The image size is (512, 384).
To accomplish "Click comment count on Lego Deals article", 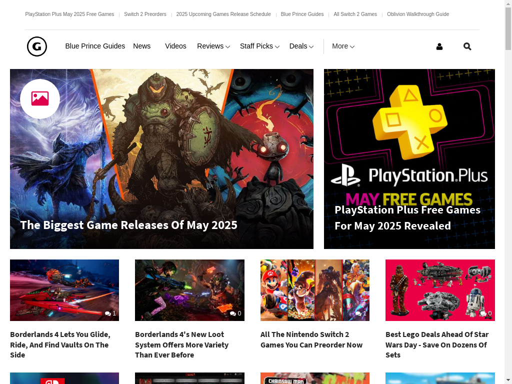I will tap(486, 313).
